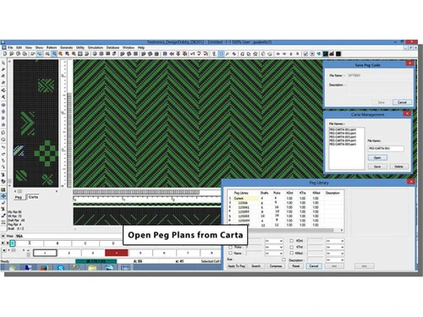This screenshot has width=423, height=317.
Task: Open File Explorer folder in the taskbar
Action: (x=92, y=268)
